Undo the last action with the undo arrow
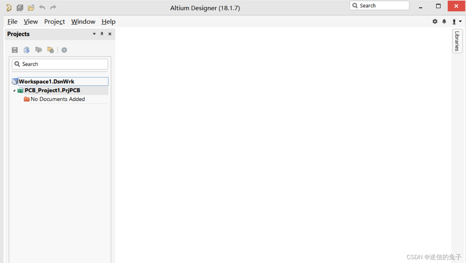The height and width of the screenshot is (263, 466). [42, 7]
